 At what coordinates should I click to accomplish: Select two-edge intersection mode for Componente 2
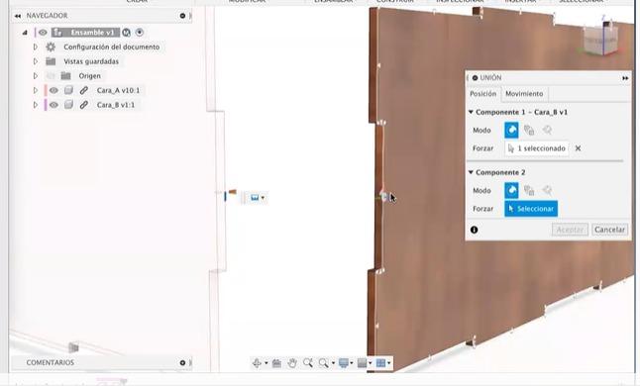(547, 190)
